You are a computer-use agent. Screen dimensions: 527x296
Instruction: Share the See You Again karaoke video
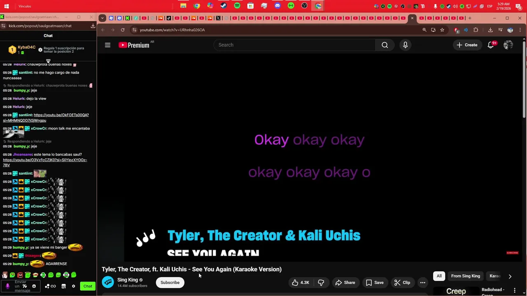[x=345, y=282]
